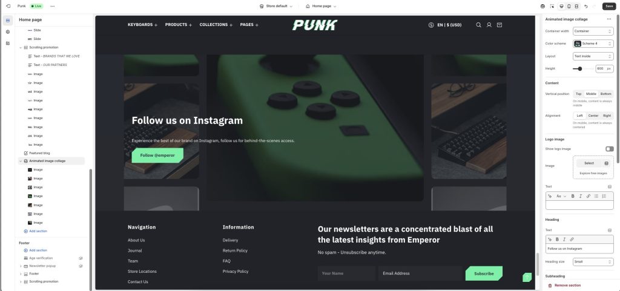Click the search icon in store header
Image resolution: width=620 pixels, height=291 pixels.
pos(478,25)
